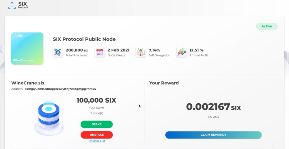Click the 5 node(s) label

click(x=97, y=113)
